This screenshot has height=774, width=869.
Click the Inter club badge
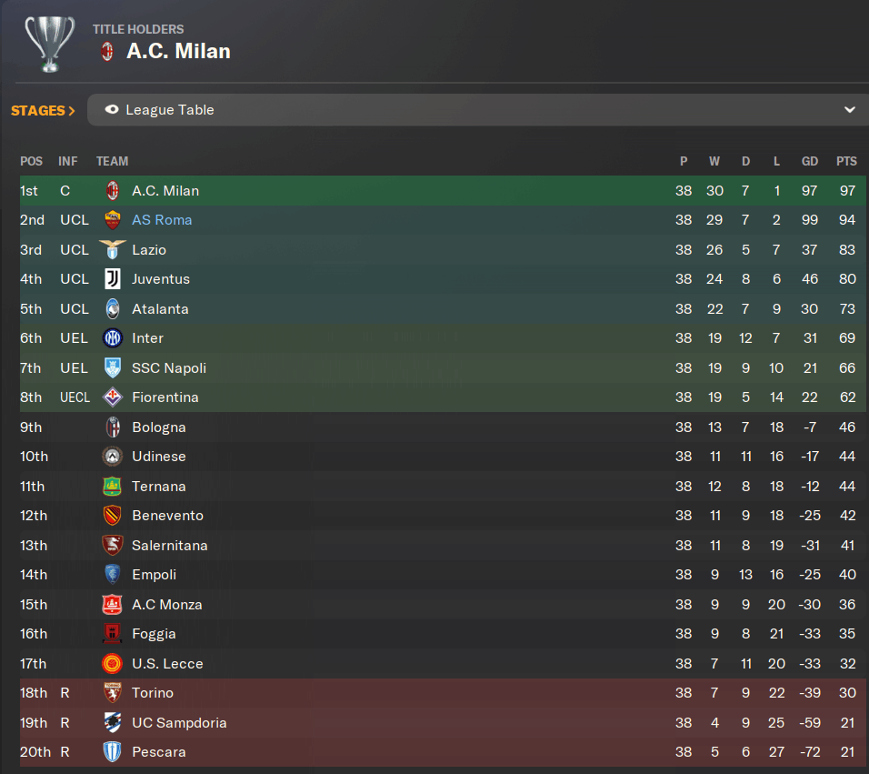[x=113, y=337]
